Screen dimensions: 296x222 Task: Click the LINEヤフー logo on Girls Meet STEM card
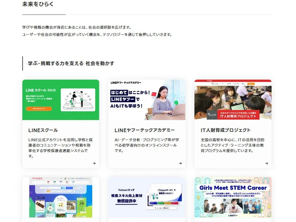point(233,216)
